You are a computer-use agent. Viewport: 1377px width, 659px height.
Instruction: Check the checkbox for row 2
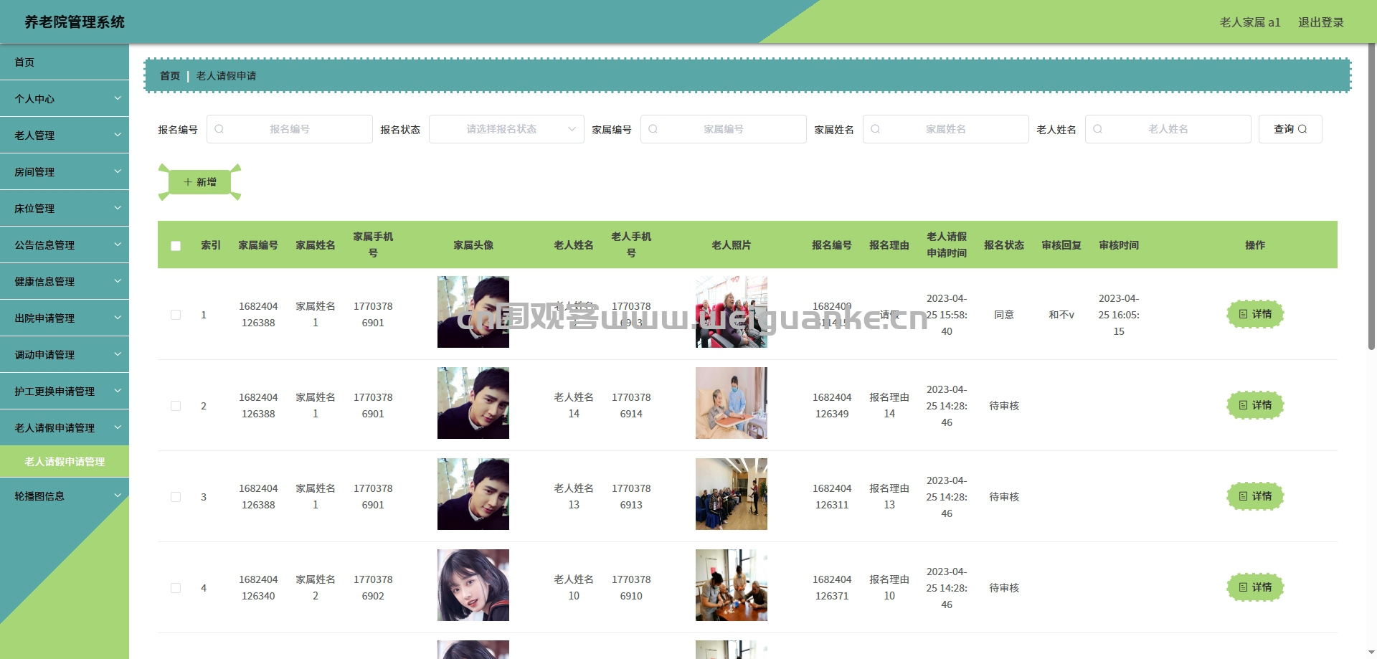[176, 406]
